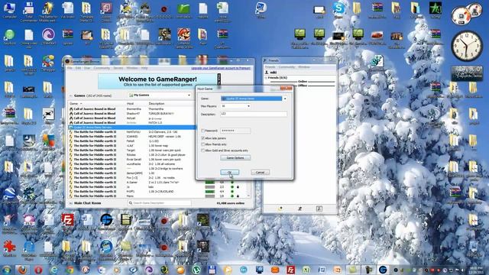Select the highlighted Quake III Arena room row

pyautogui.click(x=132, y=128)
